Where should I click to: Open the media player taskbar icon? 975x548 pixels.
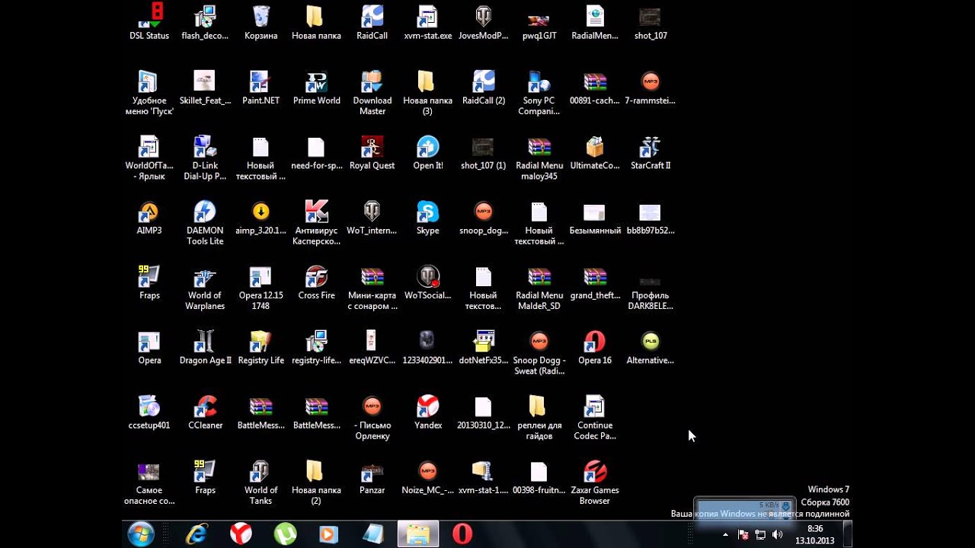[328, 534]
